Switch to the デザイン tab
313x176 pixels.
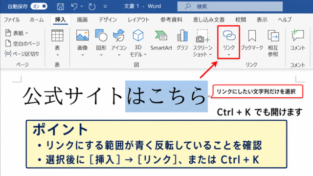(108, 20)
